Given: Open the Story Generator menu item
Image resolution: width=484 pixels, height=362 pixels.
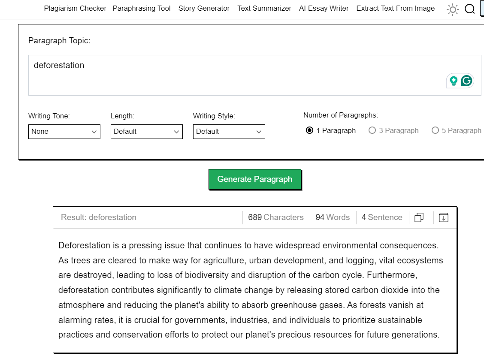Looking at the screenshot, I should (x=204, y=8).
